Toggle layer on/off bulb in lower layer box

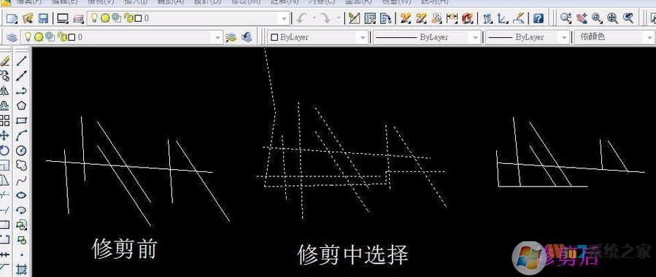[x=28, y=36]
